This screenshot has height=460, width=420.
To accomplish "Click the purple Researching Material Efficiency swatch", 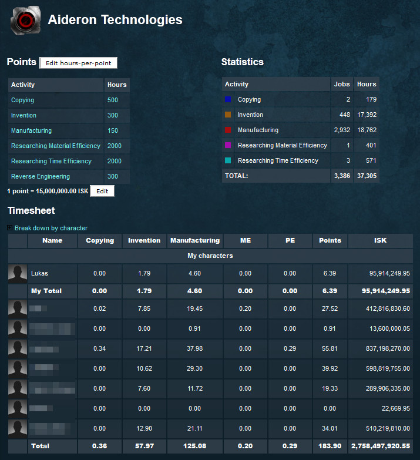I will [x=228, y=145].
